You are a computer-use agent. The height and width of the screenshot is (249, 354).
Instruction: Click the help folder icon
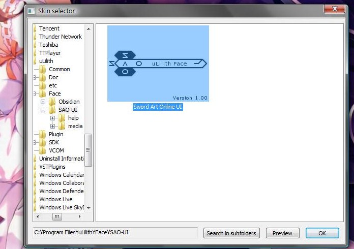point(62,118)
